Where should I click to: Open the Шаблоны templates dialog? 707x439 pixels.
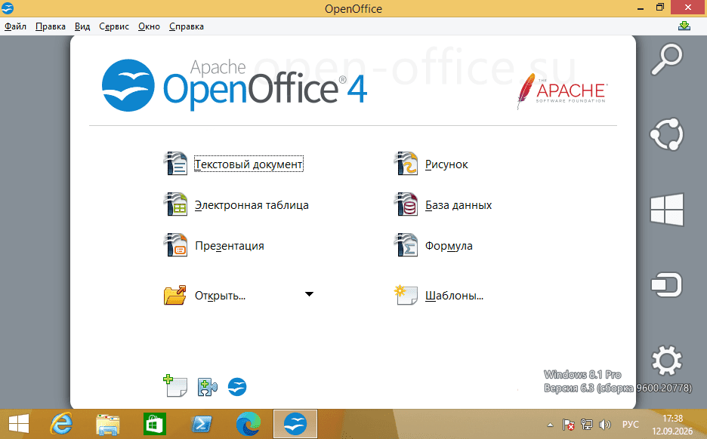(454, 296)
